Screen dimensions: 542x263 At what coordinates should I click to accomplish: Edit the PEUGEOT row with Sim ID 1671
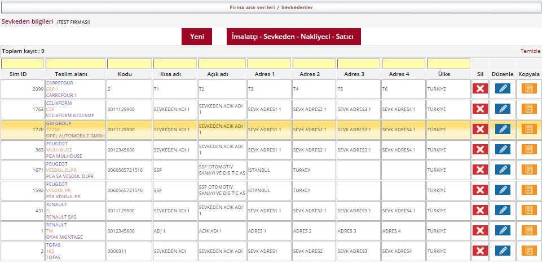(503, 170)
